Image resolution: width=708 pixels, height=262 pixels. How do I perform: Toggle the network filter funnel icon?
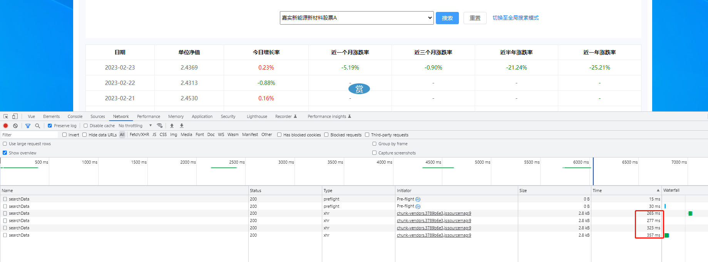(28, 126)
